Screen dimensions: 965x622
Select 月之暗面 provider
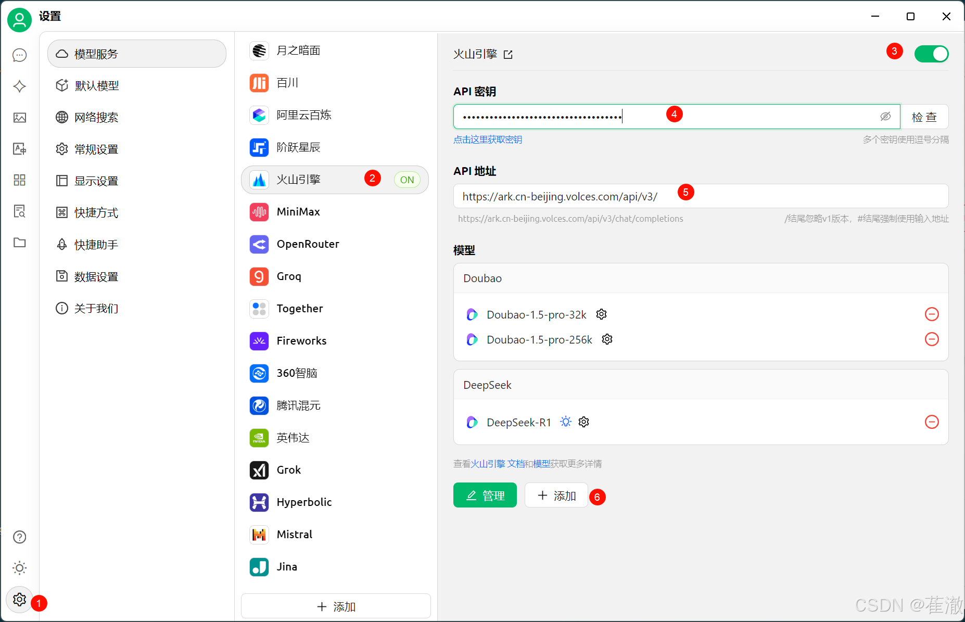coord(335,50)
